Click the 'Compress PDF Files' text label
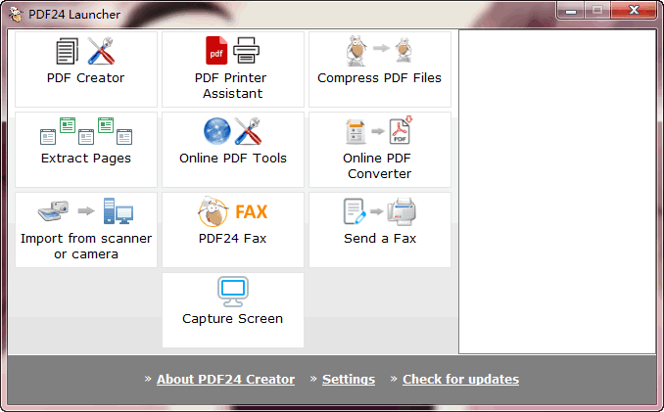Screen dimensions: 664x412 click(380, 78)
